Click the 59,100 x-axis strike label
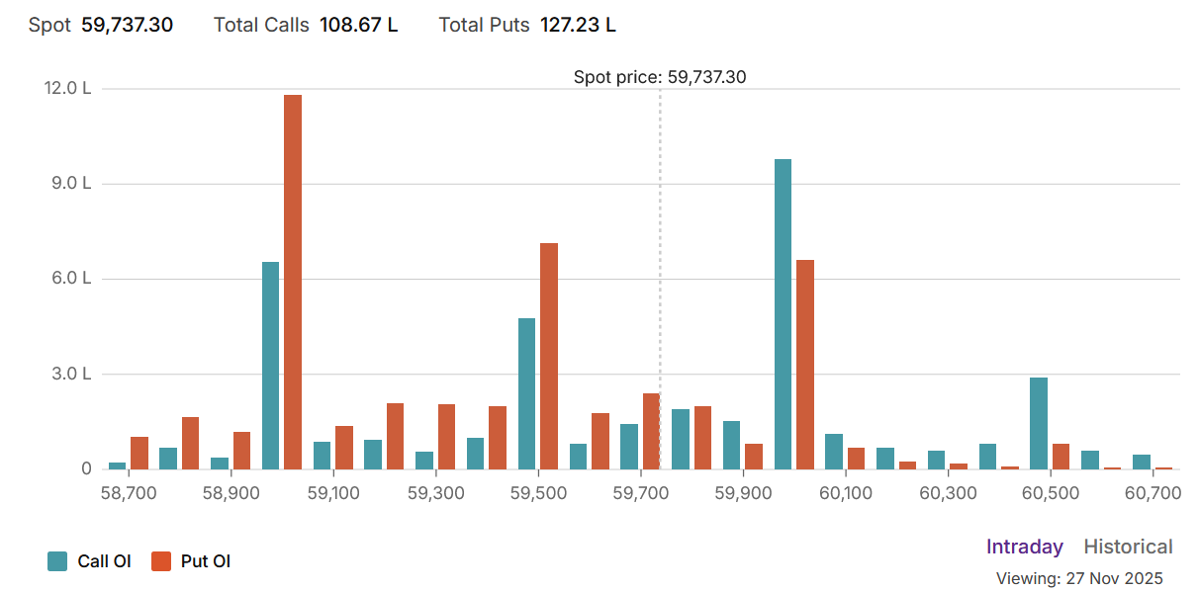Image resolution: width=1199 pixels, height=591 pixels. click(333, 491)
